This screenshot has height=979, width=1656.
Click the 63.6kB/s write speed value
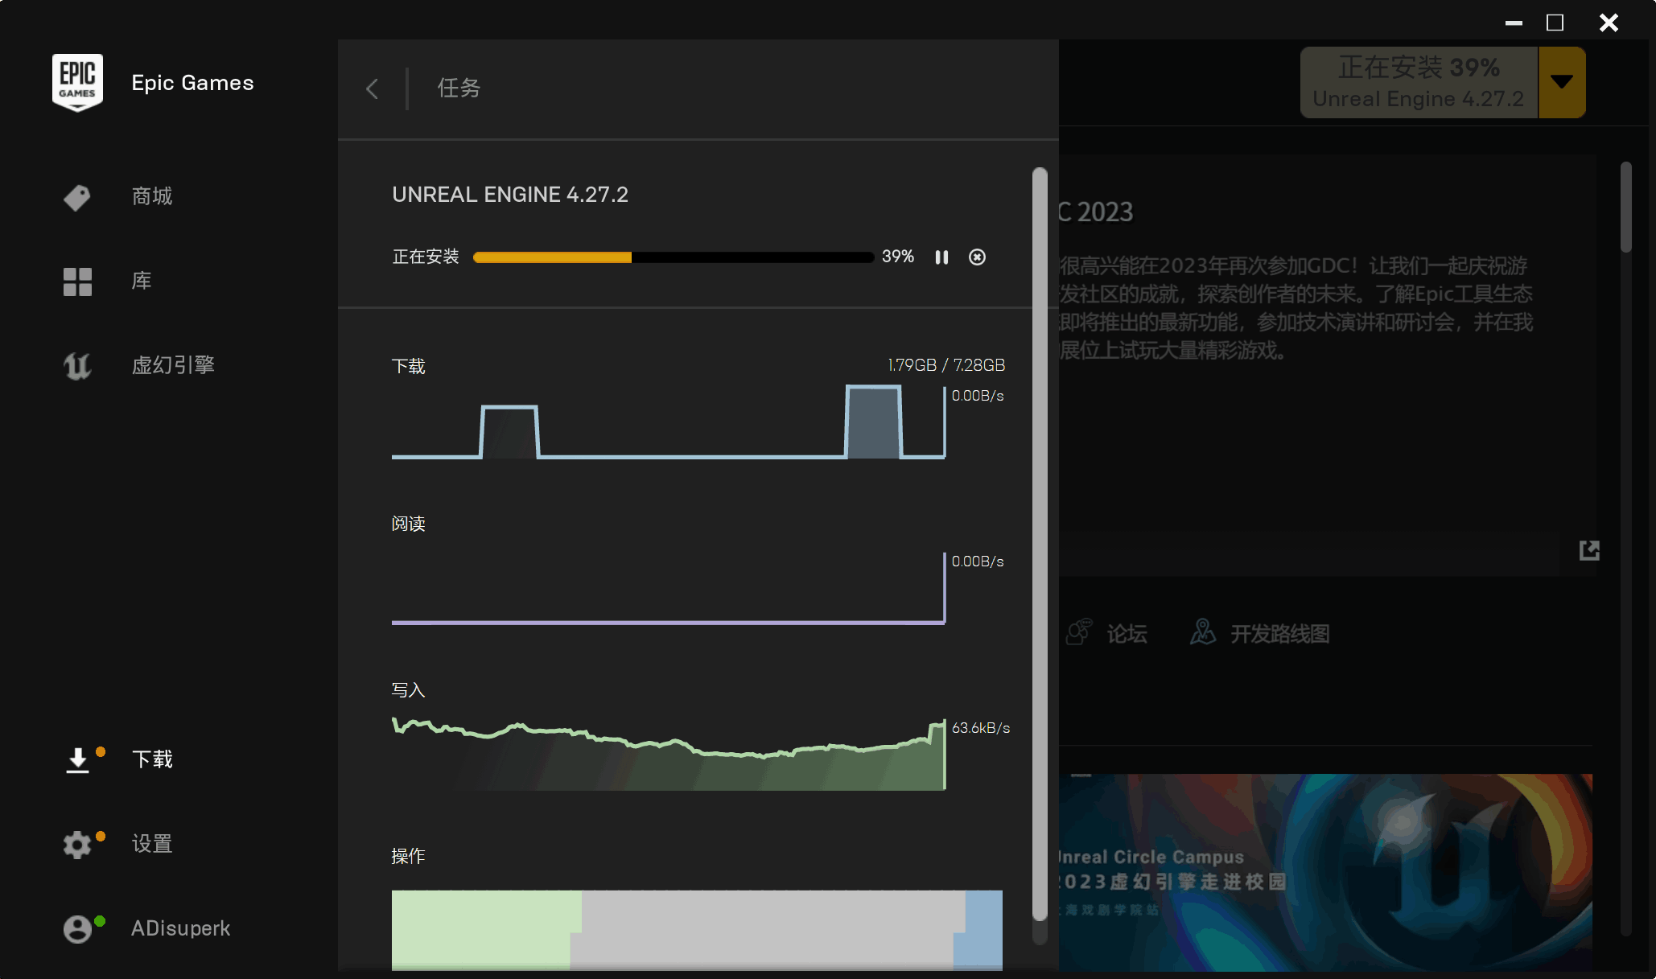[981, 728]
